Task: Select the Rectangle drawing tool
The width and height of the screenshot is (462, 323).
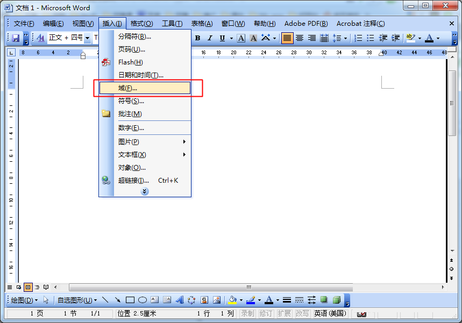Action: [x=130, y=300]
